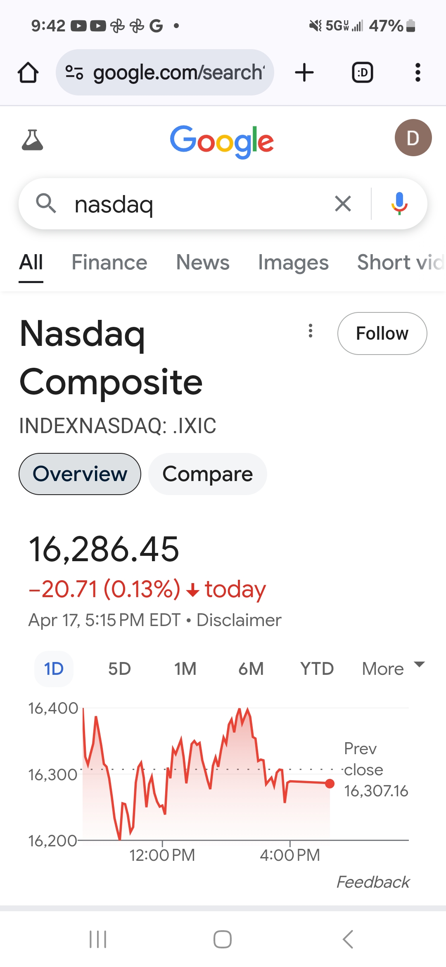The width and height of the screenshot is (446, 967).
Task: Open the tab switcher icon
Action: click(x=362, y=73)
